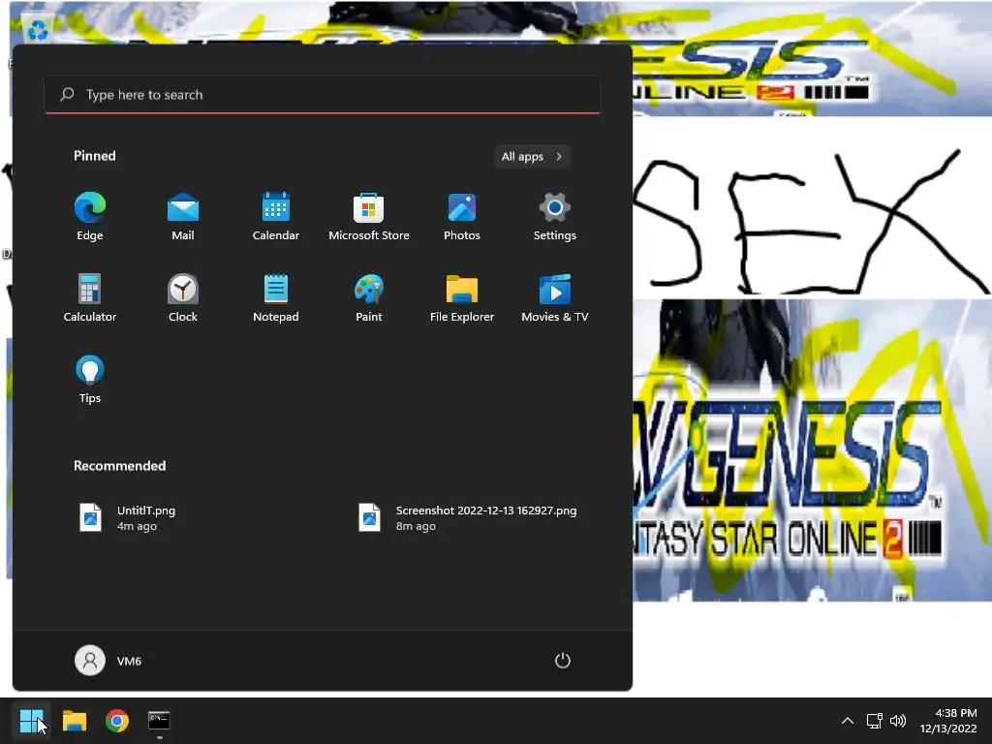Screen dimensions: 992x744
Task: Click the Windows Start button on taskbar
Action: tap(31, 721)
